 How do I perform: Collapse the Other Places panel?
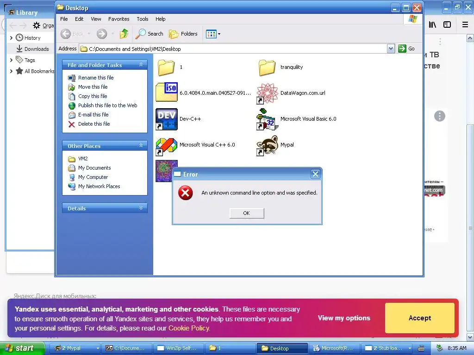click(141, 146)
